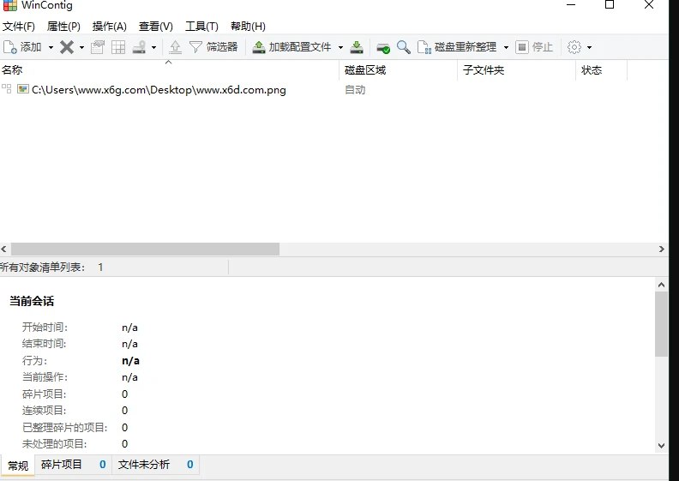Click the magnifier analyze icon
The image size is (679, 481).
pyautogui.click(x=404, y=47)
